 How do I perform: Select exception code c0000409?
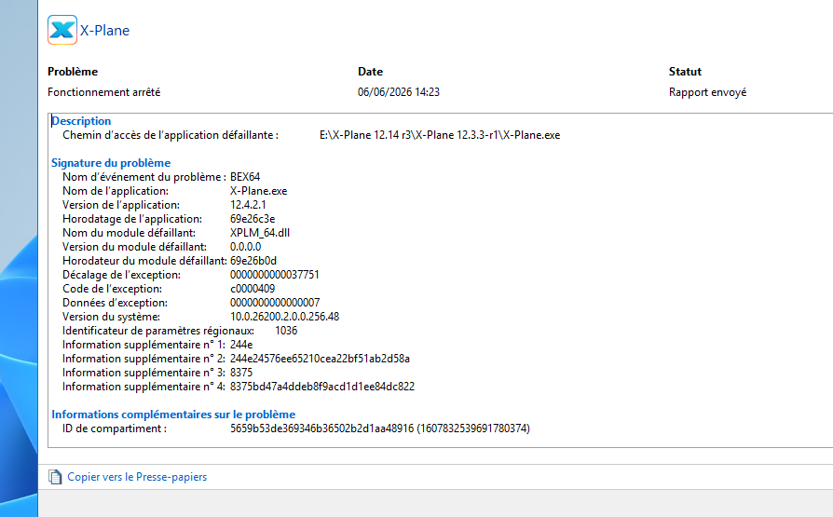tap(253, 289)
